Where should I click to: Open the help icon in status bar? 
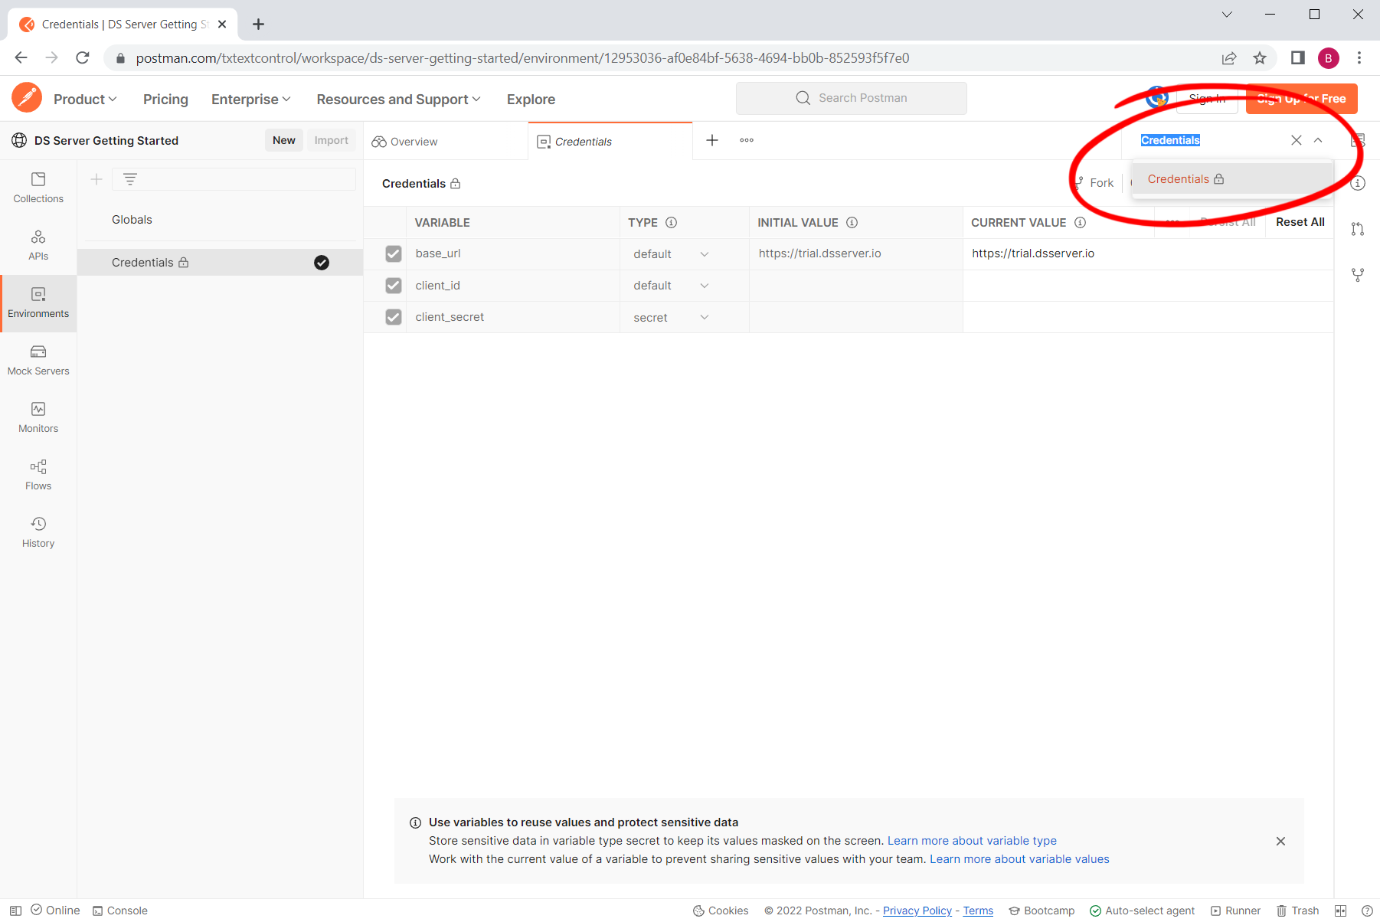tap(1367, 911)
